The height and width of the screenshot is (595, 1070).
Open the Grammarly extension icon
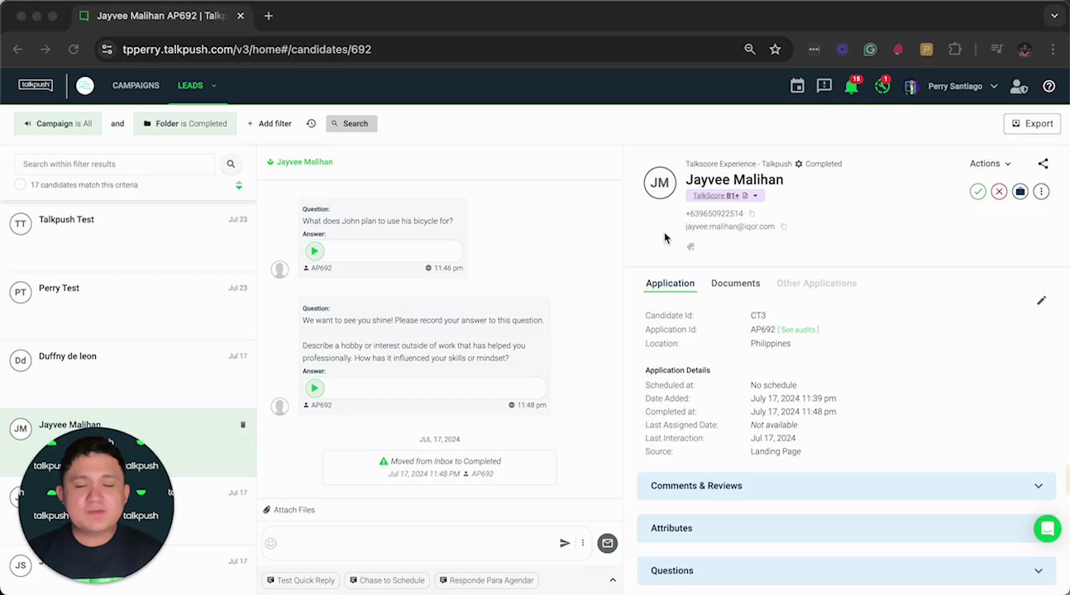click(870, 50)
